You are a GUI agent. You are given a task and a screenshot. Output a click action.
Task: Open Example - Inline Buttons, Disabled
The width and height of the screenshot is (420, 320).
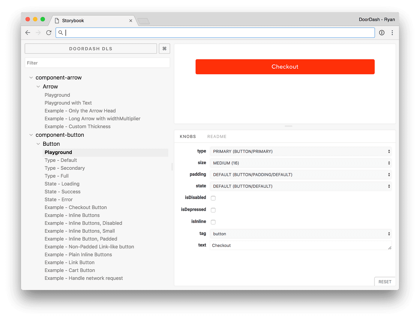click(83, 223)
